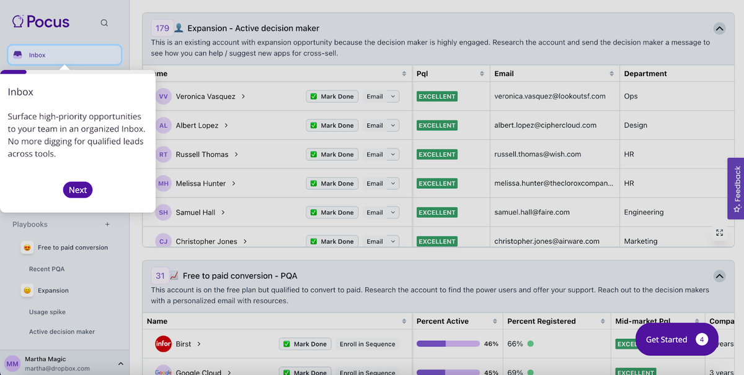Image resolution: width=744 pixels, height=375 pixels.
Task: Select the Usage spike playbook
Action: (x=47, y=312)
